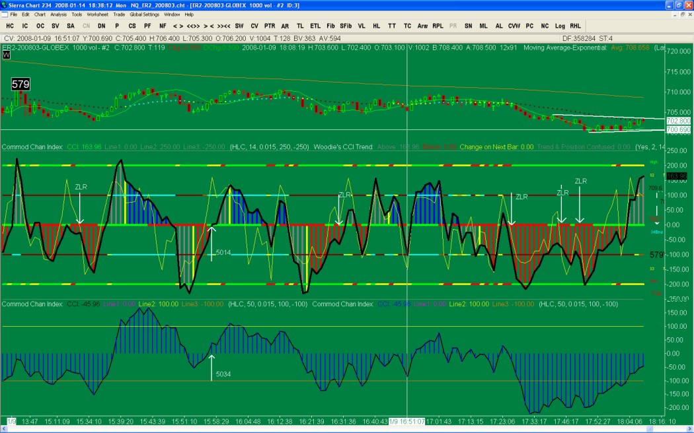Select the IC toolbar button

click(x=25, y=26)
